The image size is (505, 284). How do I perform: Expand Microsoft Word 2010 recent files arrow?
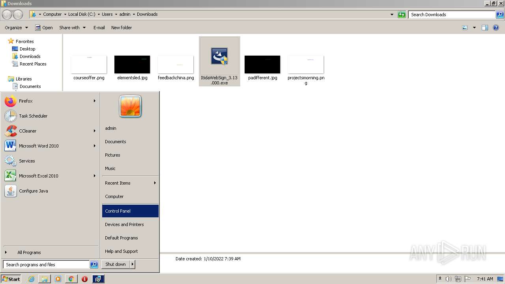click(x=95, y=146)
